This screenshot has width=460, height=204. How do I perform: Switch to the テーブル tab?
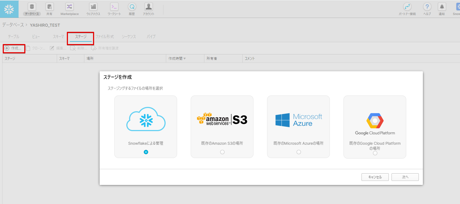pyautogui.click(x=13, y=36)
